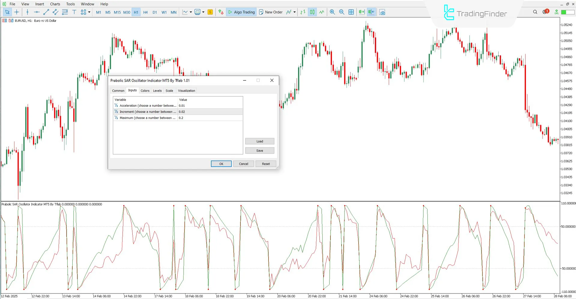Open the Charts menu
576x299 pixels.
click(x=55, y=4)
